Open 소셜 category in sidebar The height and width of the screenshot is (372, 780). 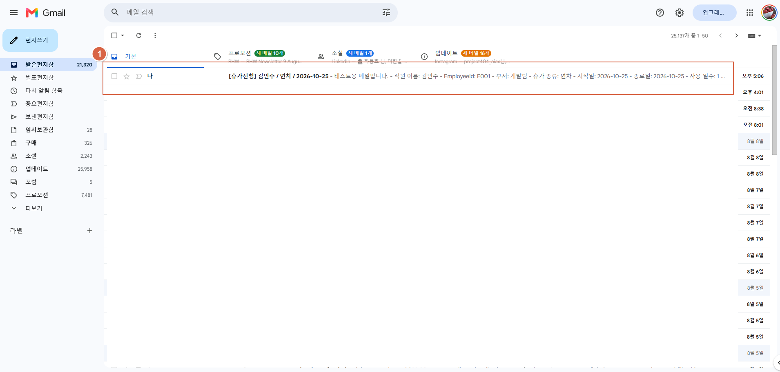(49, 156)
